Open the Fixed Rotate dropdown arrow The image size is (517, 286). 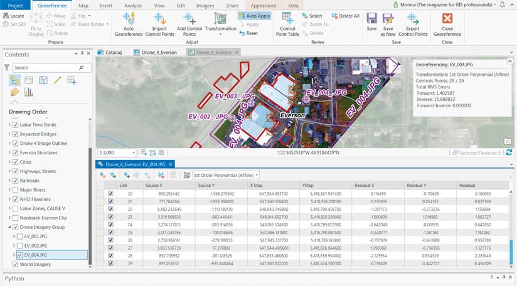pyautogui.click(x=107, y=24)
